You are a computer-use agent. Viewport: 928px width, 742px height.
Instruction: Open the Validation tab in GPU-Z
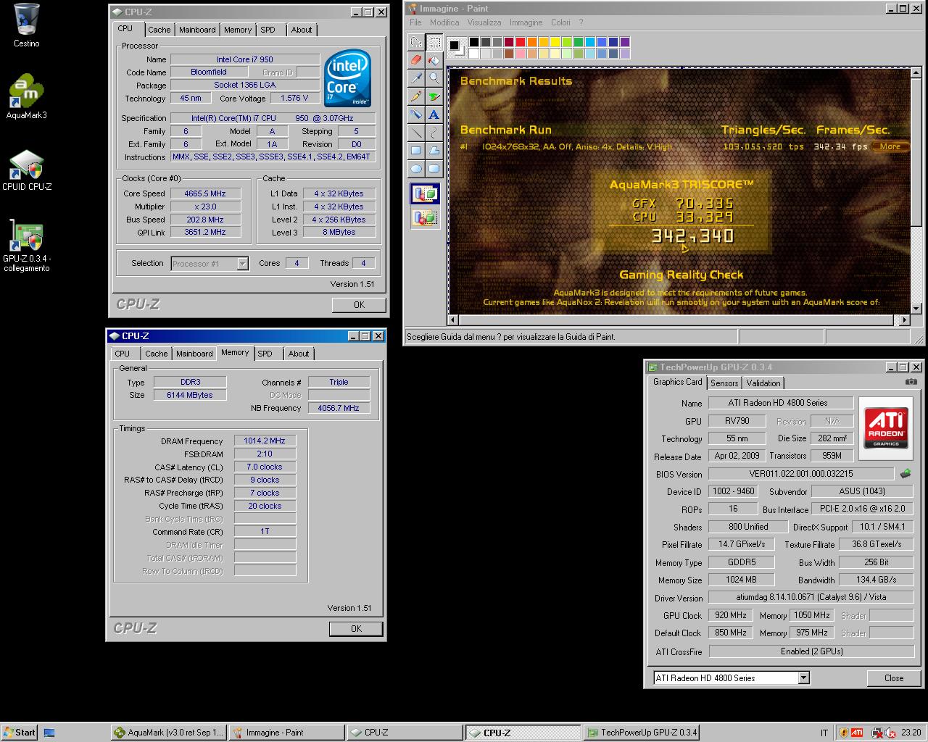(x=763, y=383)
